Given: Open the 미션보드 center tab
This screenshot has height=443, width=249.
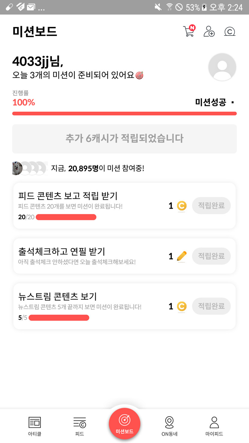Looking at the screenshot, I should [x=124, y=423].
